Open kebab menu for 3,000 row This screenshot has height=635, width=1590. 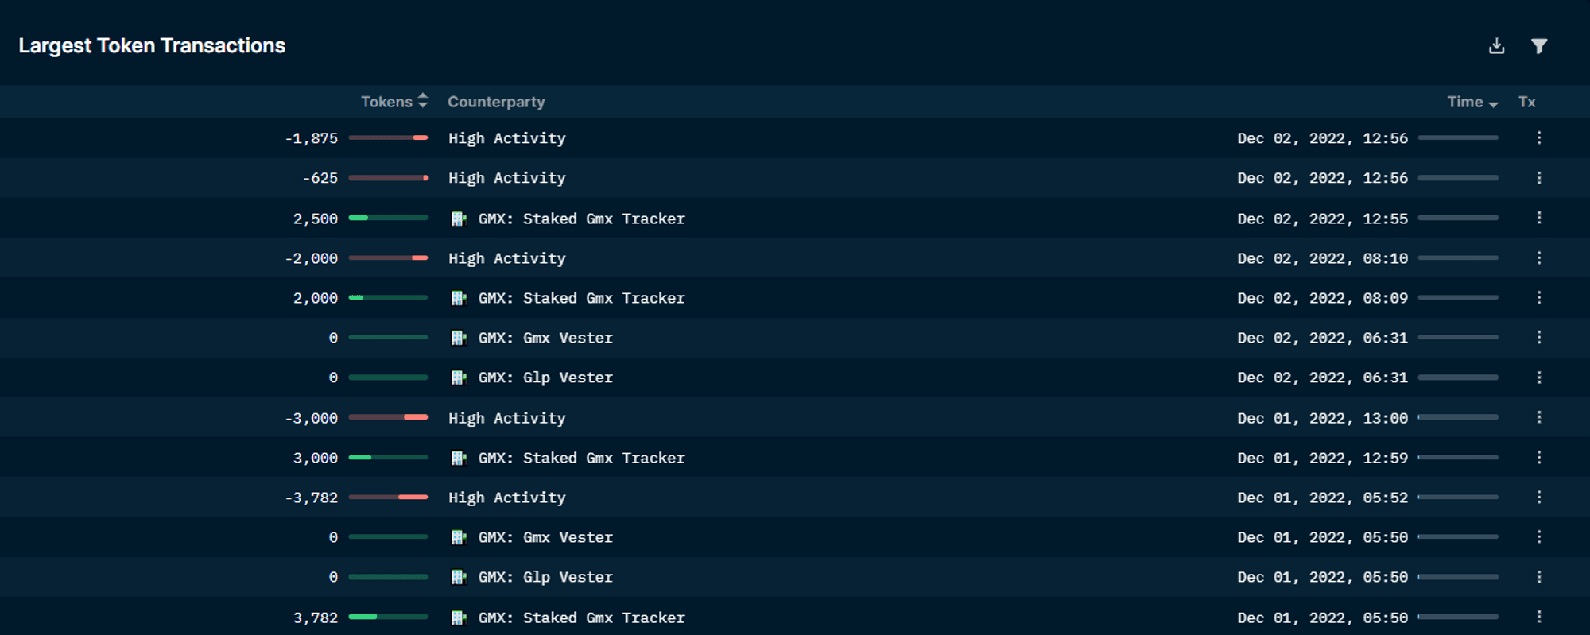coord(1539,457)
